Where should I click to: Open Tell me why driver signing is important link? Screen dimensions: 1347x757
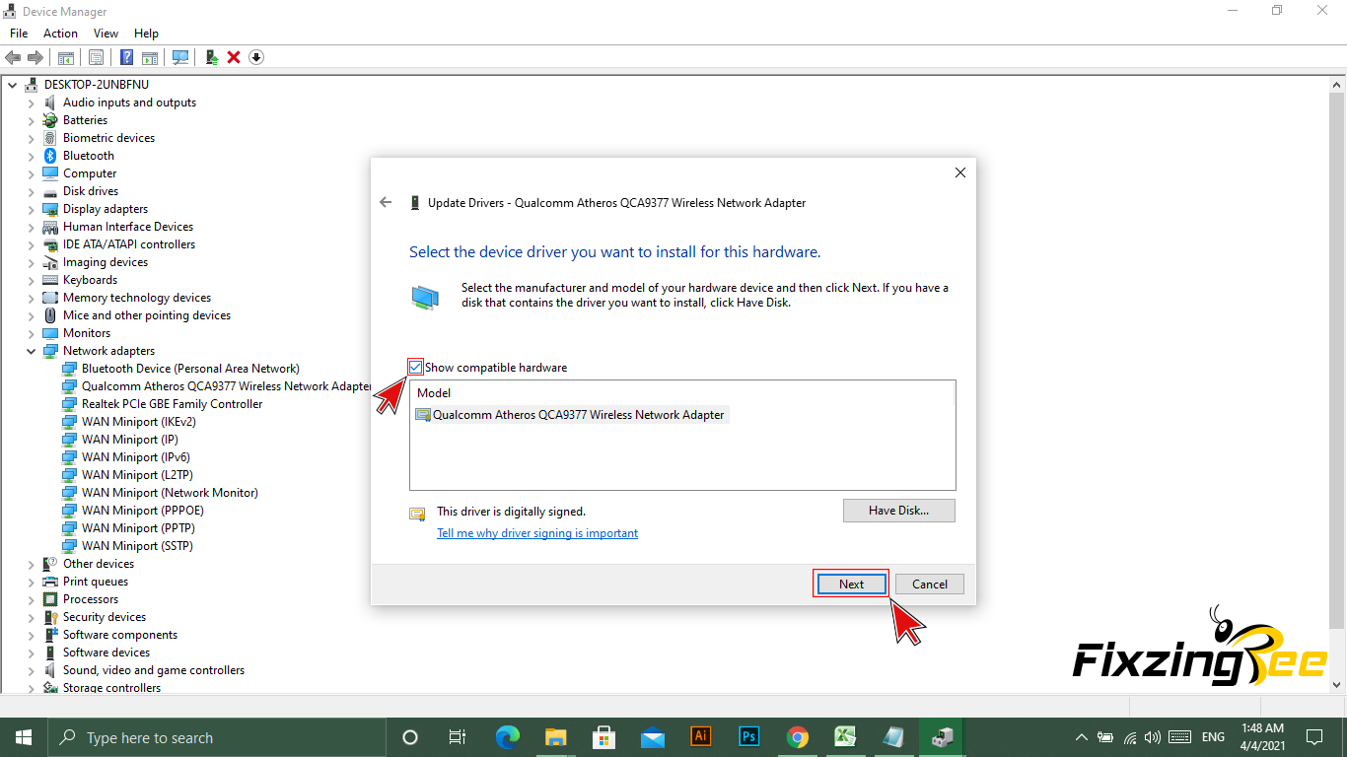point(537,533)
